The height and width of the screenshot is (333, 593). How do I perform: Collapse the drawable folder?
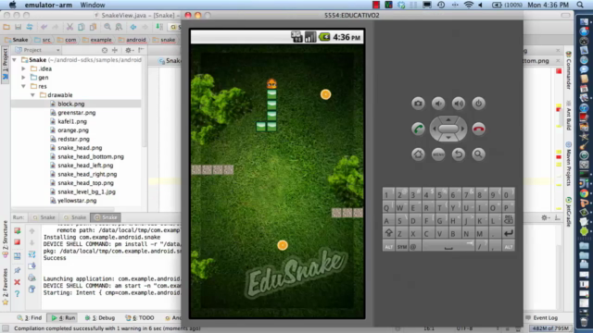32,94
